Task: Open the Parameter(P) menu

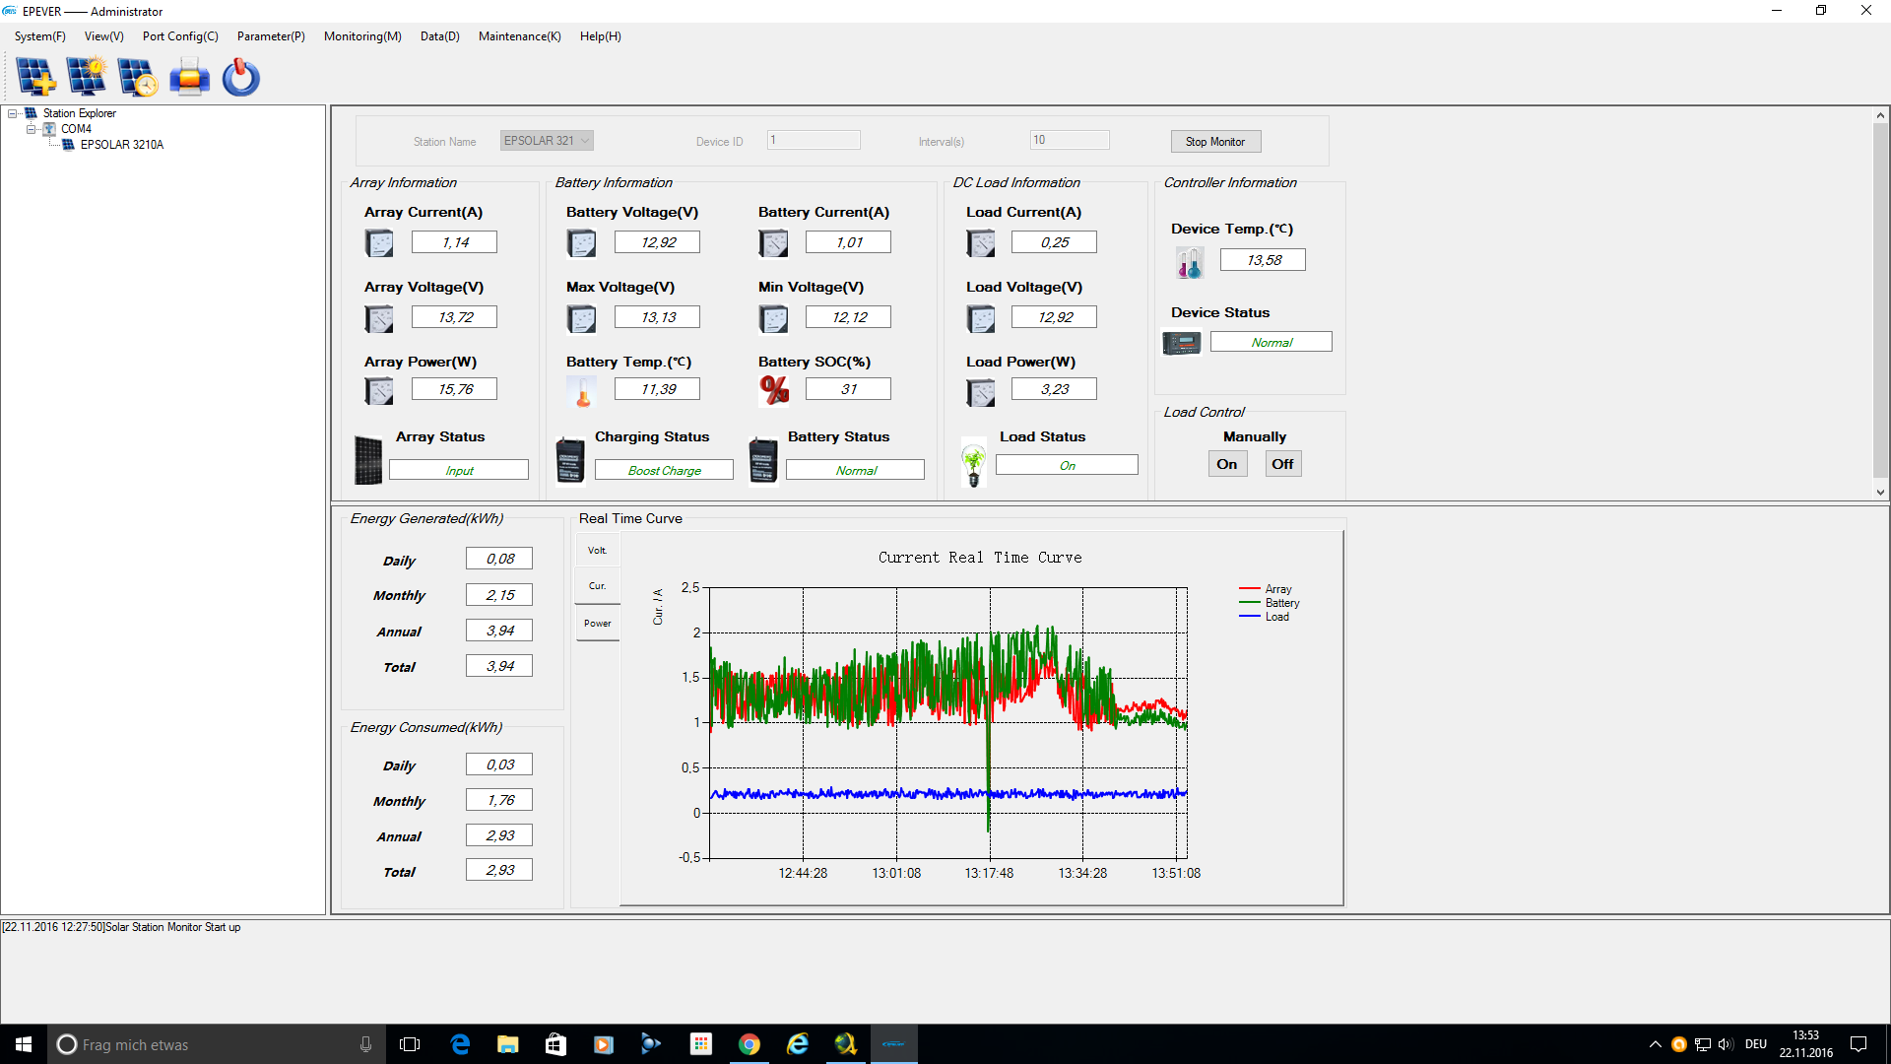Action: pos(271,36)
